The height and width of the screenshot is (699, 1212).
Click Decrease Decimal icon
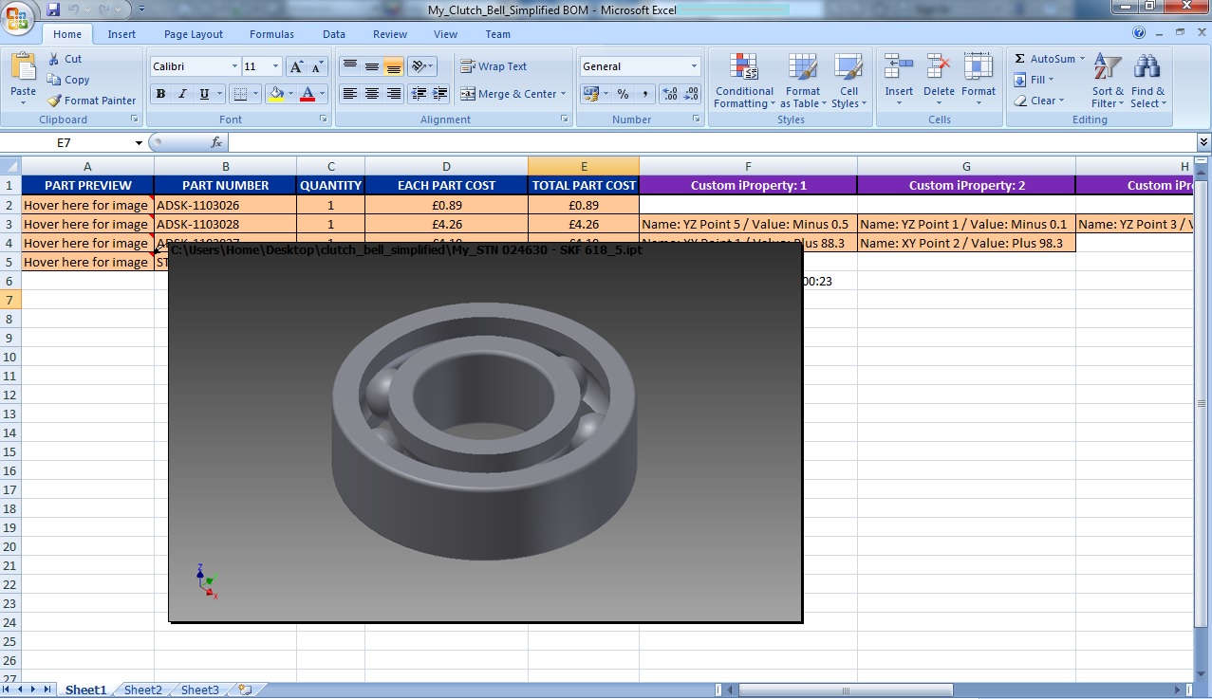coord(691,94)
